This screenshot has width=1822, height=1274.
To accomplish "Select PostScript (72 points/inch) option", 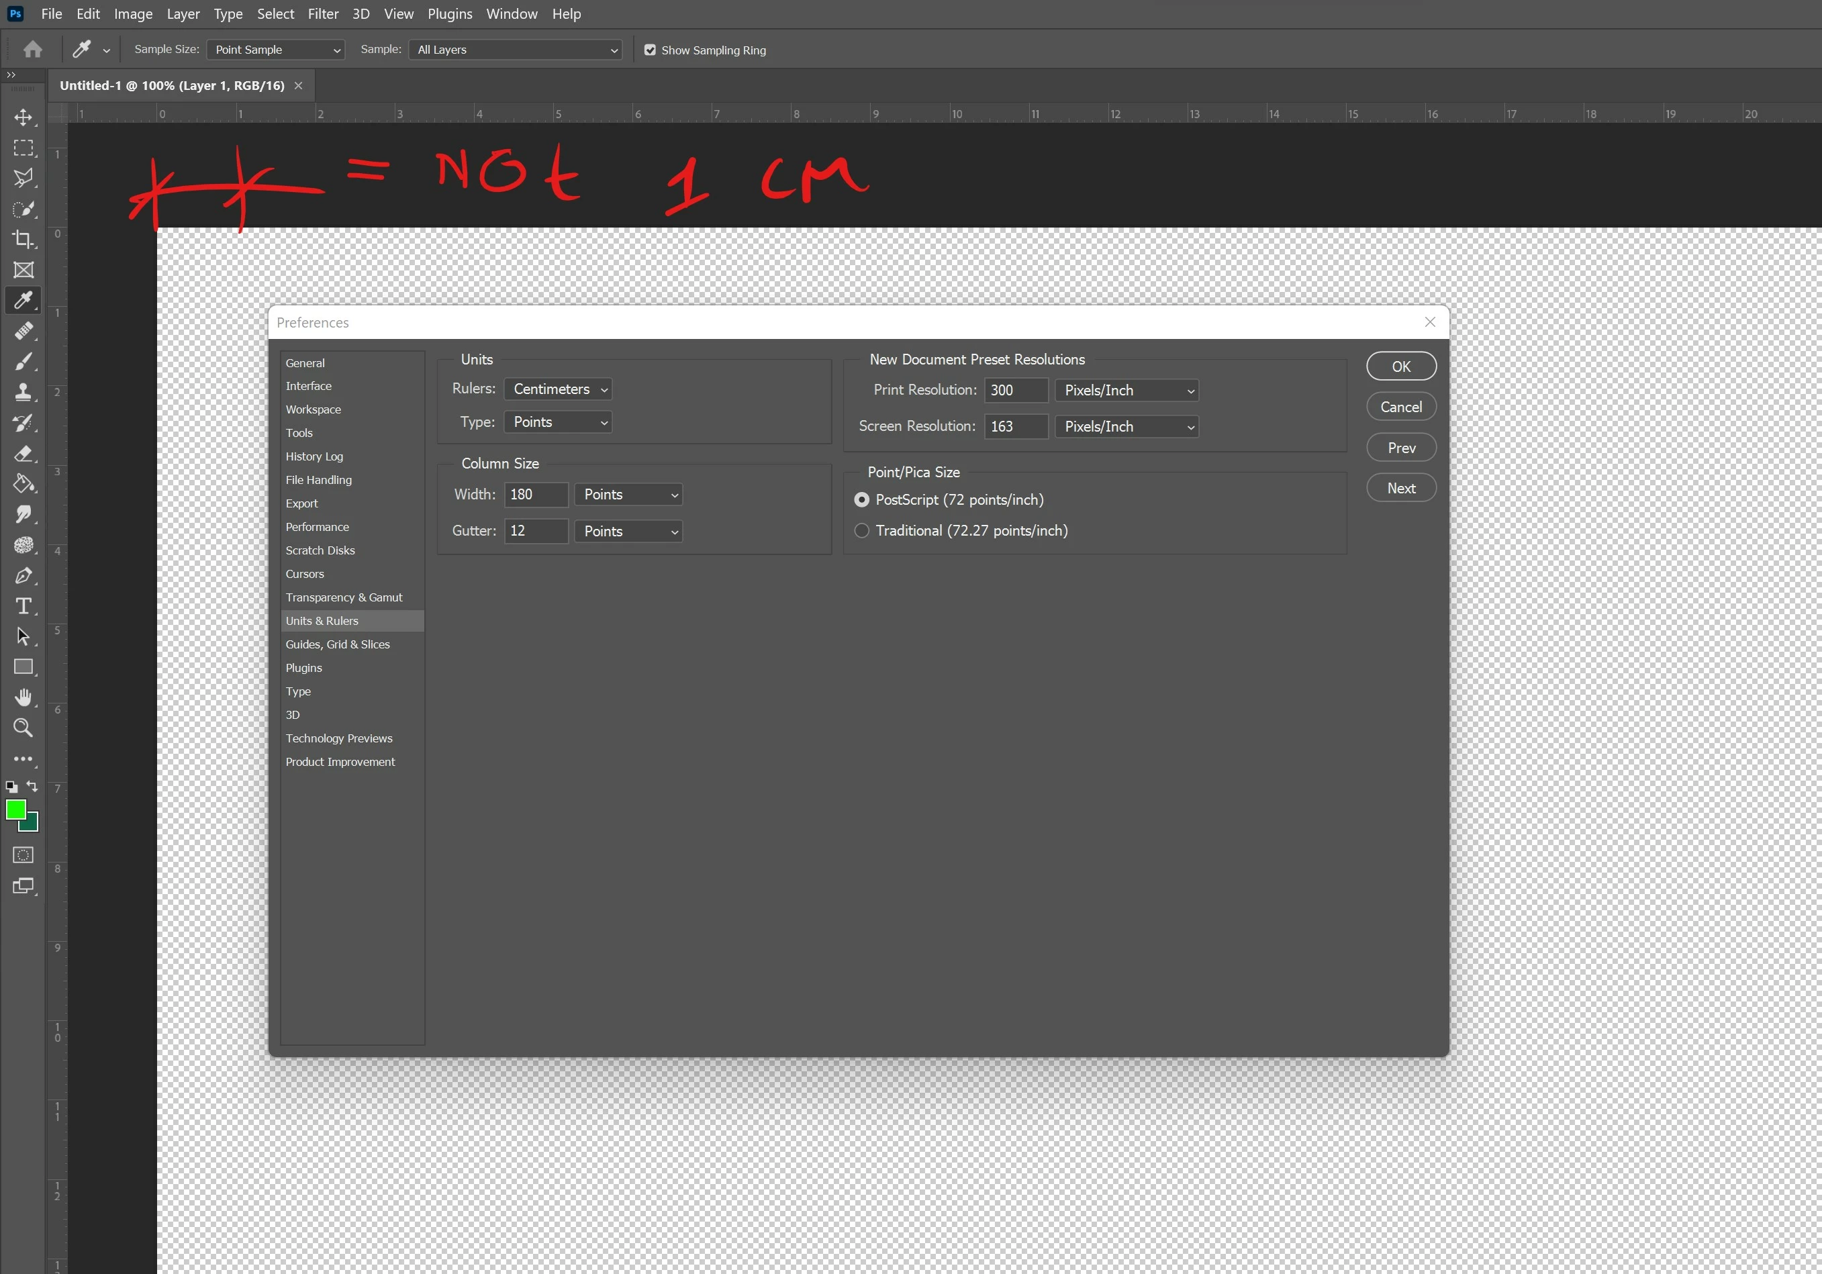I will [862, 500].
